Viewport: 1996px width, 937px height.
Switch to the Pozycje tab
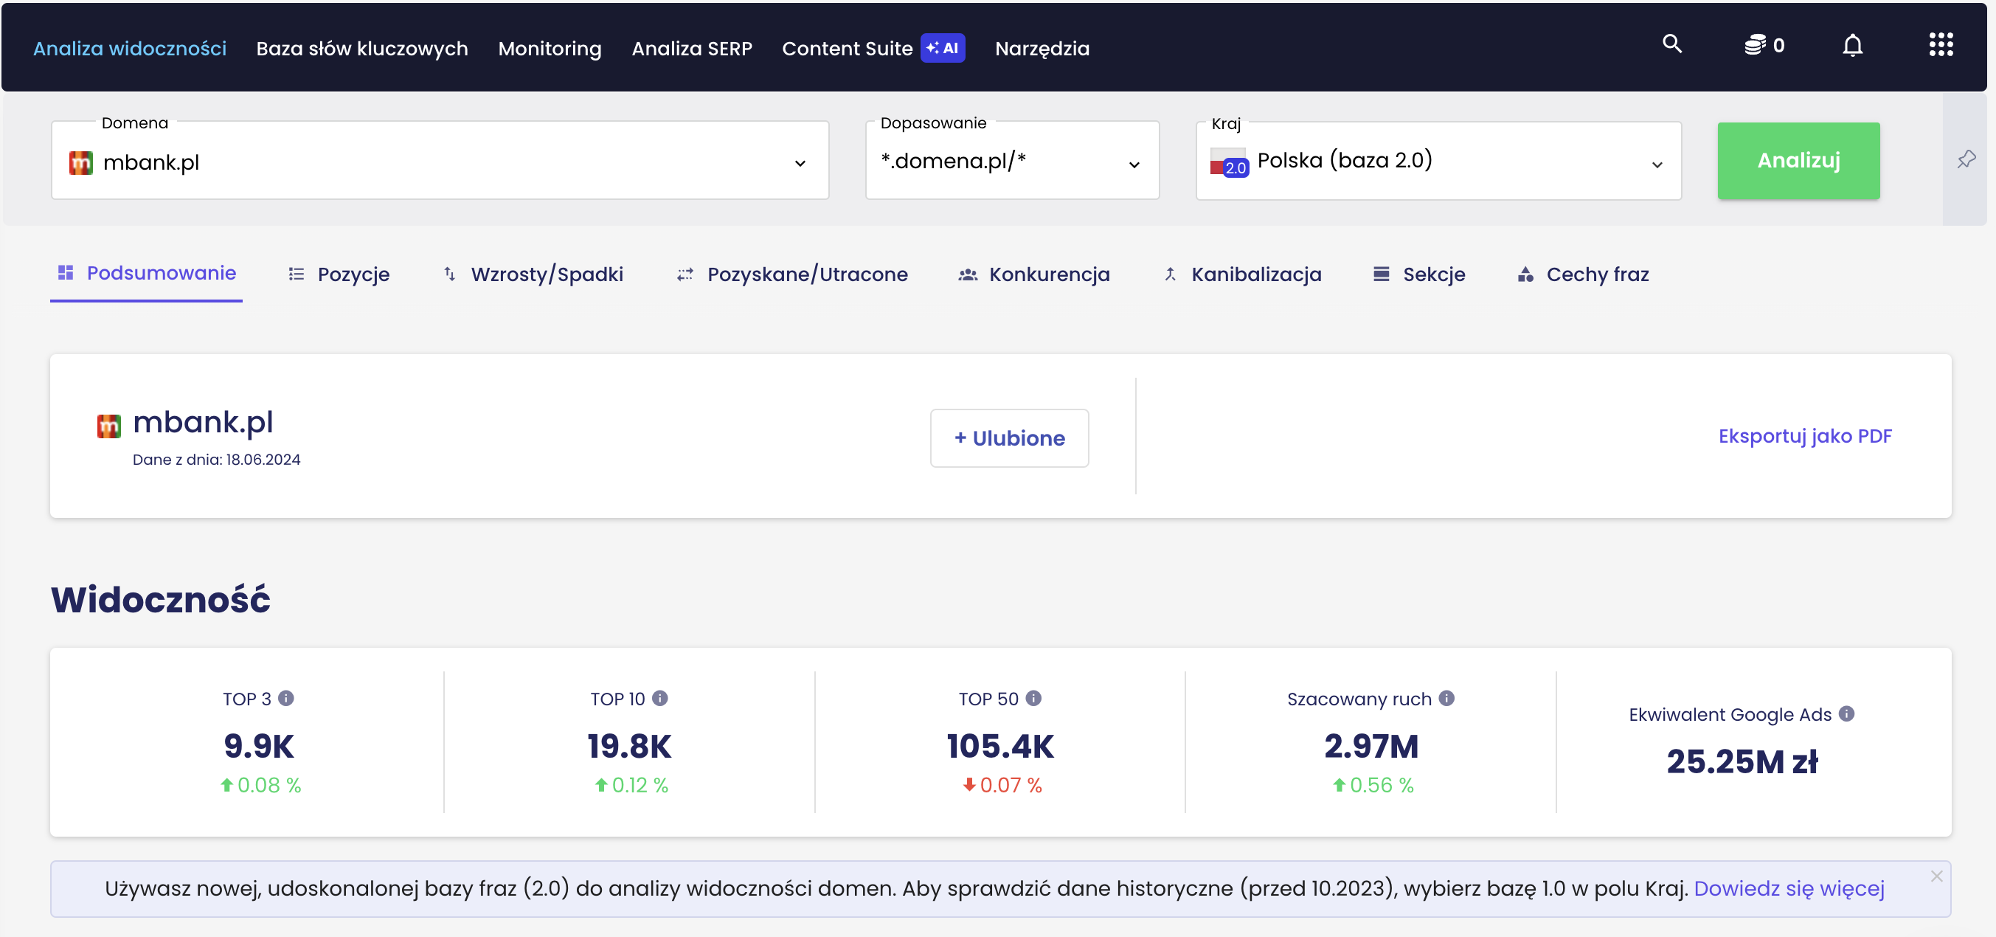coord(339,274)
